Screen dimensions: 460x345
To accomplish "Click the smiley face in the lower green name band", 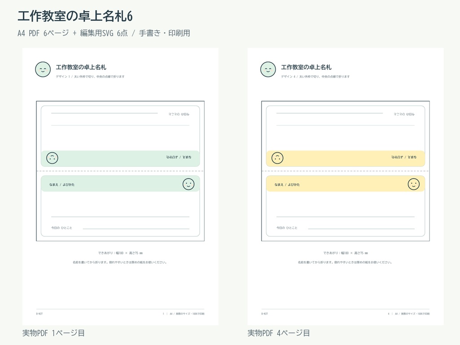I will pos(188,184).
